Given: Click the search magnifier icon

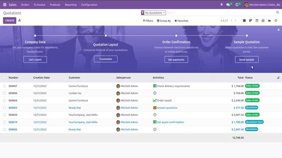Looking at the screenshot, I should pos(278,12).
